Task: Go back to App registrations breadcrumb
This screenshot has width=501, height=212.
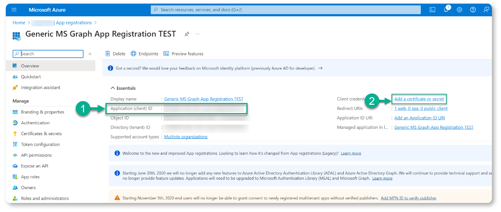Action: tap(74, 22)
